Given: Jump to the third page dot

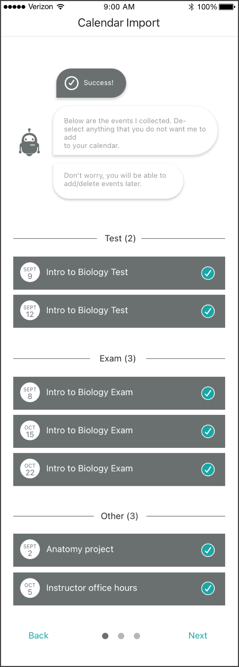Looking at the screenshot, I should [x=137, y=636].
